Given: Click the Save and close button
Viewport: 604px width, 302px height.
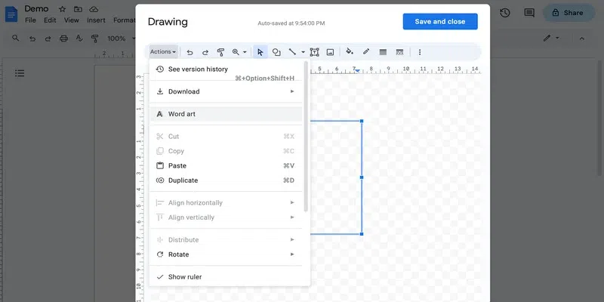Looking at the screenshot, I should point(440,22).
